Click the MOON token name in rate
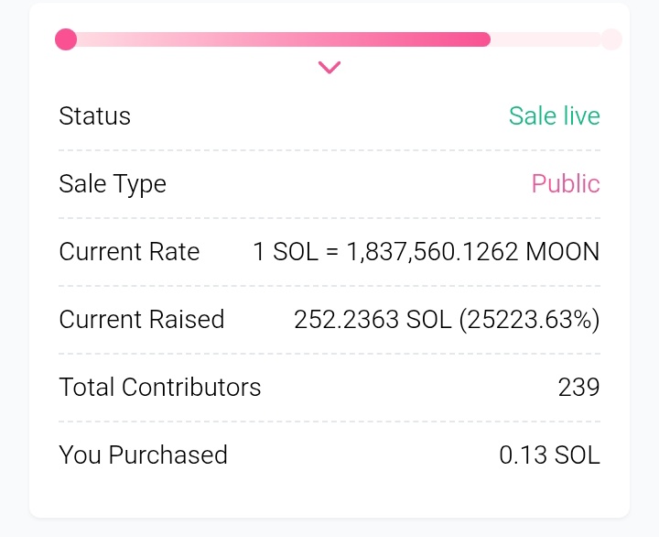Image resolution: width=659 pixels, height=537 pixels. (562, 252)
